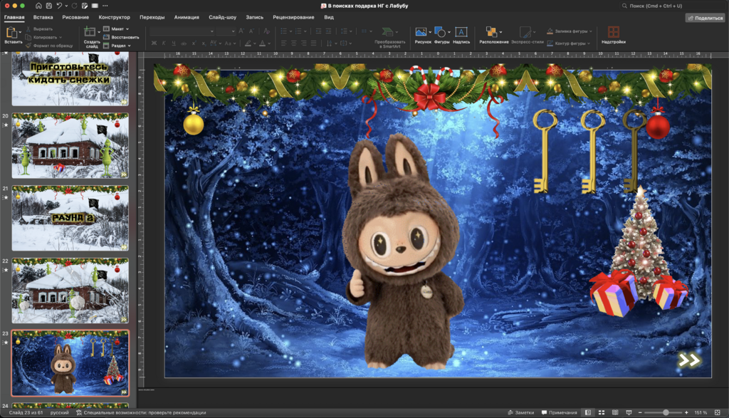The image size is (729, 418).
Task: Switch to the Рисование tab
Action: (75, 17)
